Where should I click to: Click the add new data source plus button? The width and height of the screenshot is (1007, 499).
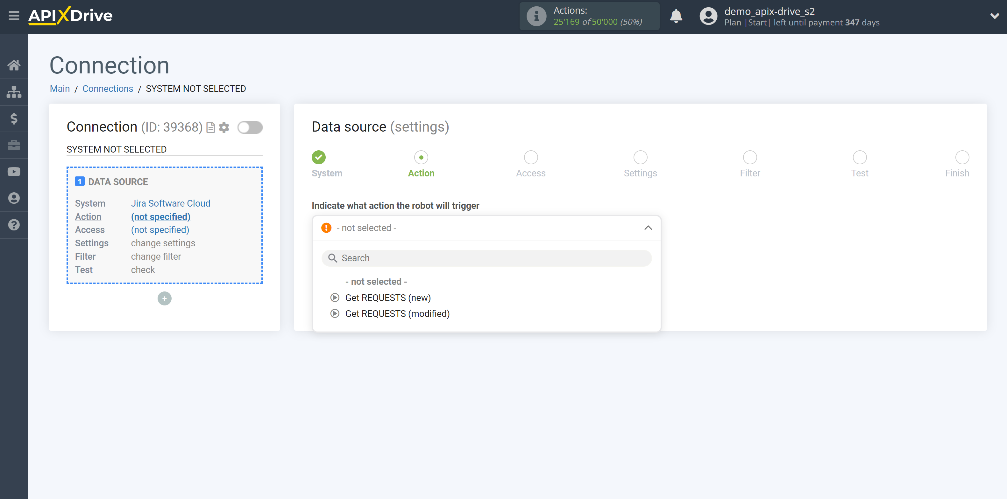164,297
